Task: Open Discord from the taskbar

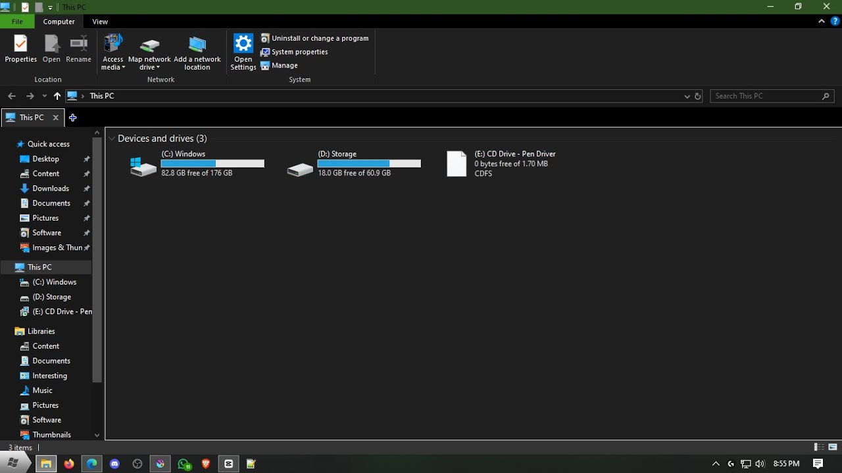Action: 115,464
